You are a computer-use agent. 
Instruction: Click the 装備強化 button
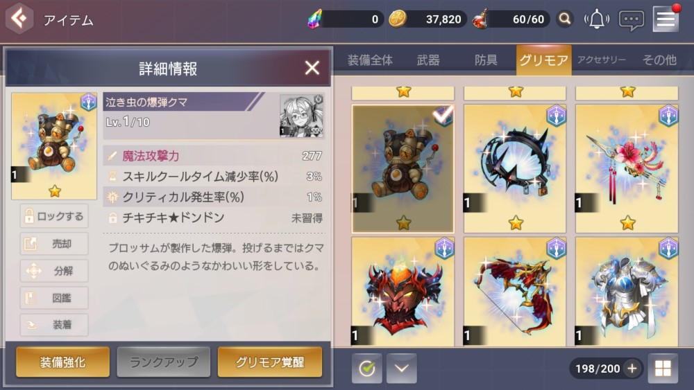pyautogui.click(x=63, y=362)
